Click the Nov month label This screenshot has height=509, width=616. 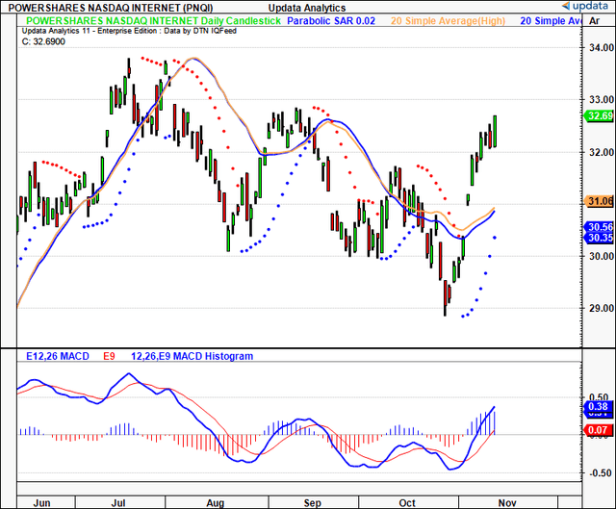click(x=507, y=503)
